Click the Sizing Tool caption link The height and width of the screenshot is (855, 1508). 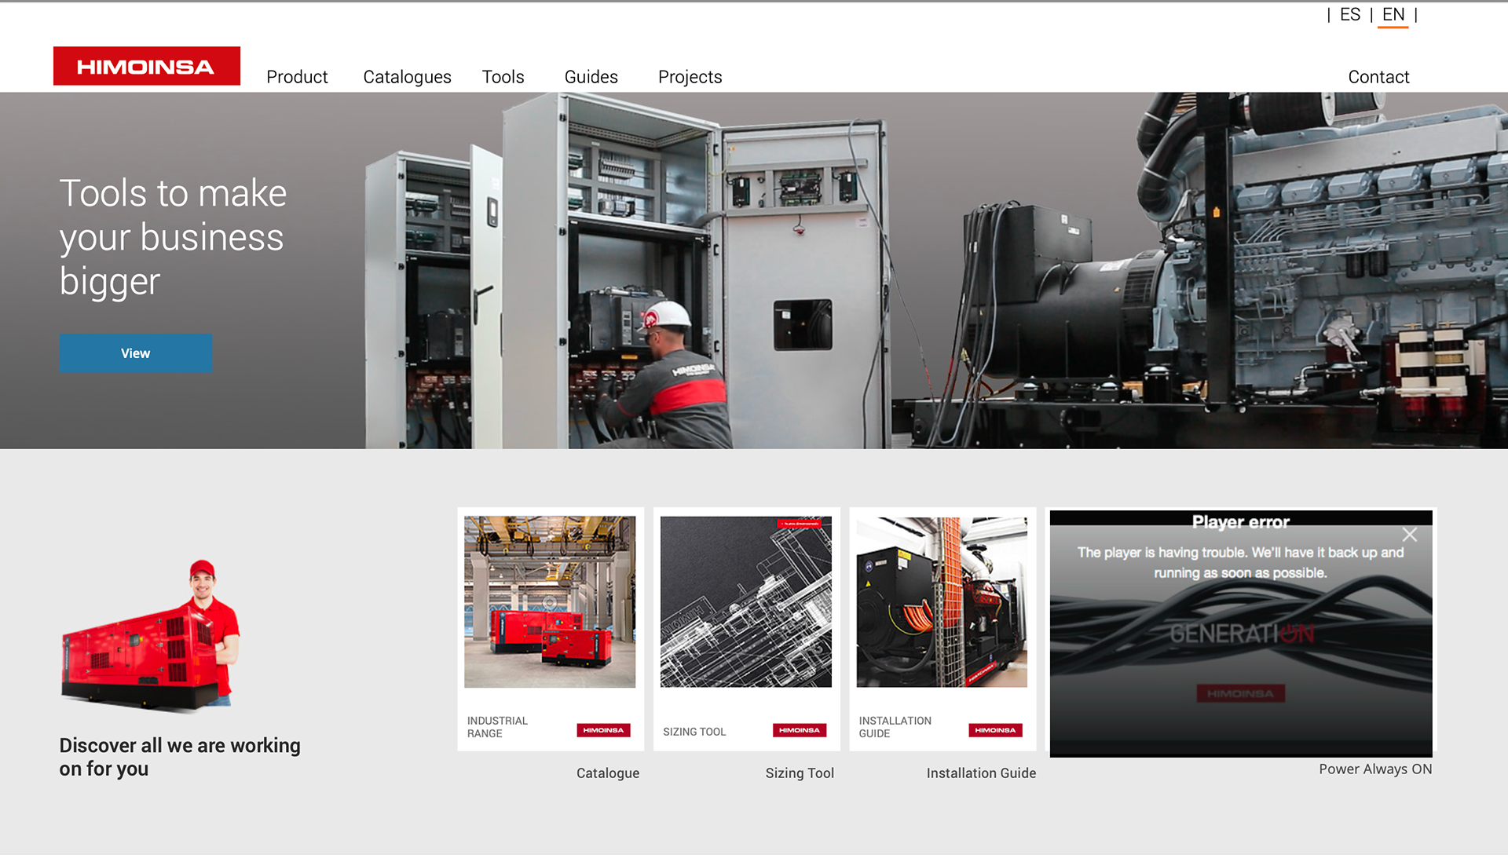[800, 773]
